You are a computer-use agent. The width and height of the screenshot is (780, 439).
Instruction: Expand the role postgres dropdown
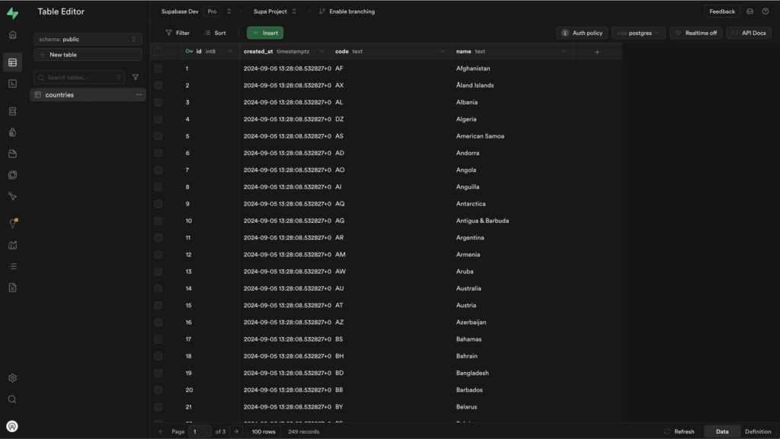[x=639, y=33]
